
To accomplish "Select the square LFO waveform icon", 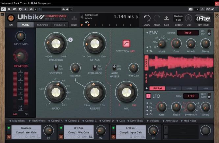I will coord(151,107).
